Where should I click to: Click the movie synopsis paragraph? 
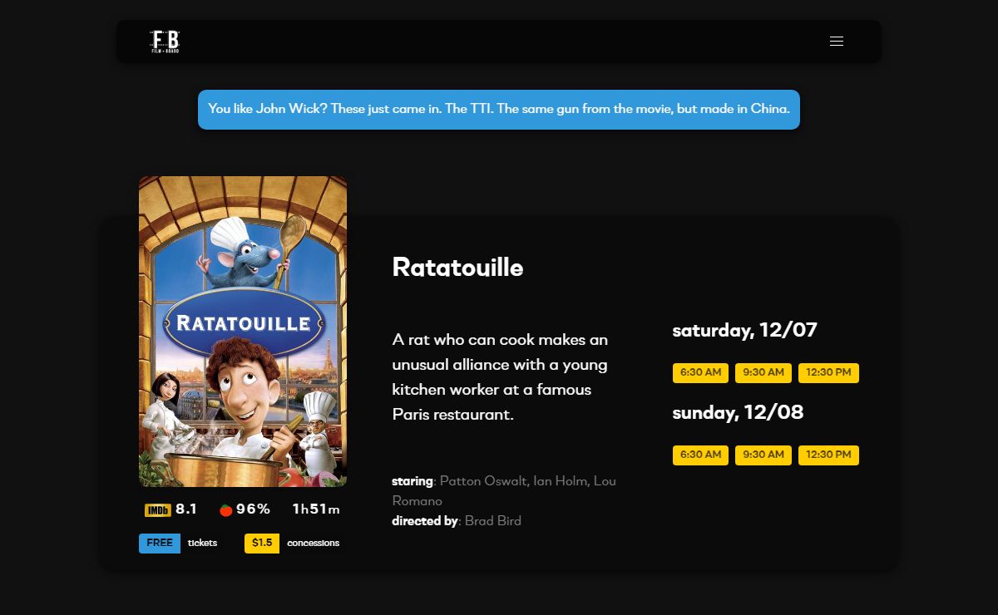(501, 377)
